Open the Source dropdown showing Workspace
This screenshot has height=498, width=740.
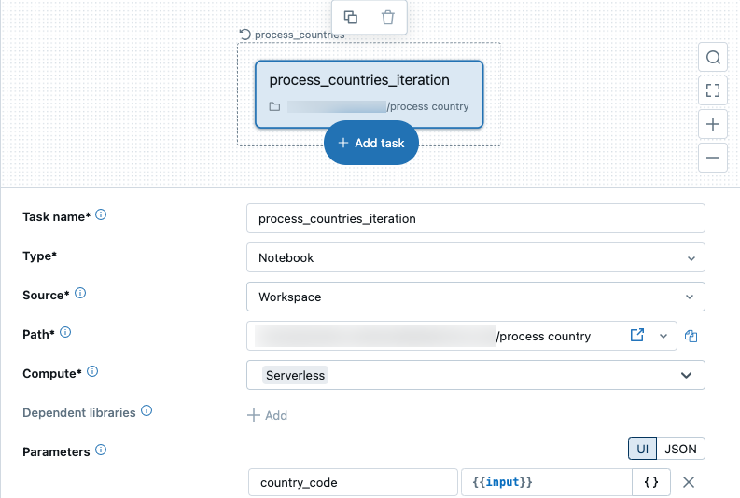(x=475, y=297)
